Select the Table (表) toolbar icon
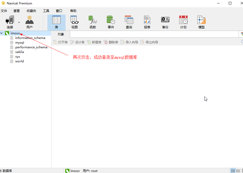The height and width of the screenshot is (173, 243). pyautogui.click(x=56, y=22)
